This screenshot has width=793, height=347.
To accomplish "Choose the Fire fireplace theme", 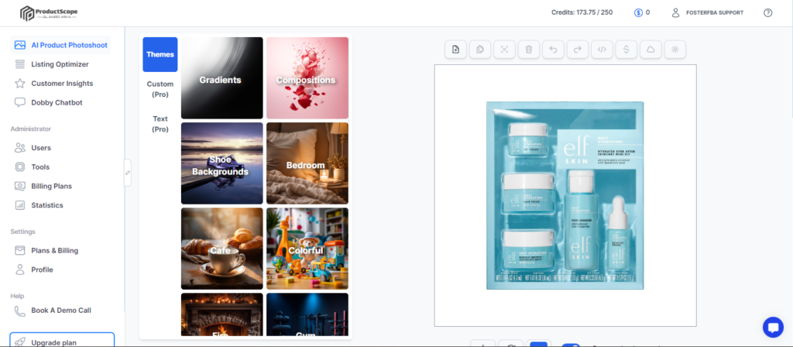I will pos(222,314).
